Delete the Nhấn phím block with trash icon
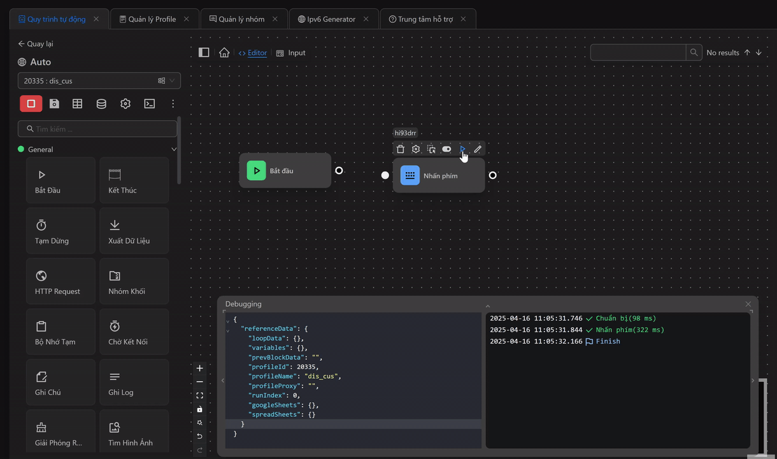Screen dimensions: 777x459 (400, 149)
